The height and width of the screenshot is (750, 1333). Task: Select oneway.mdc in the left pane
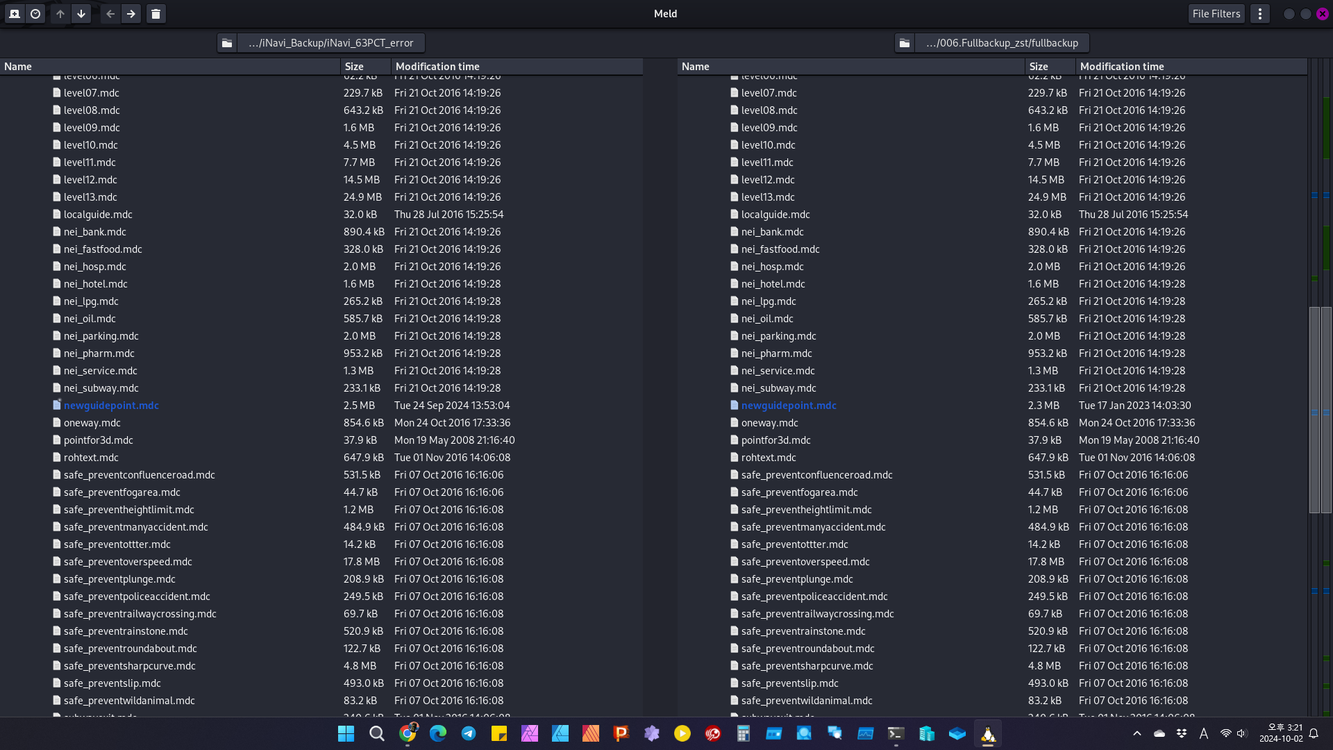pos(92,423)
